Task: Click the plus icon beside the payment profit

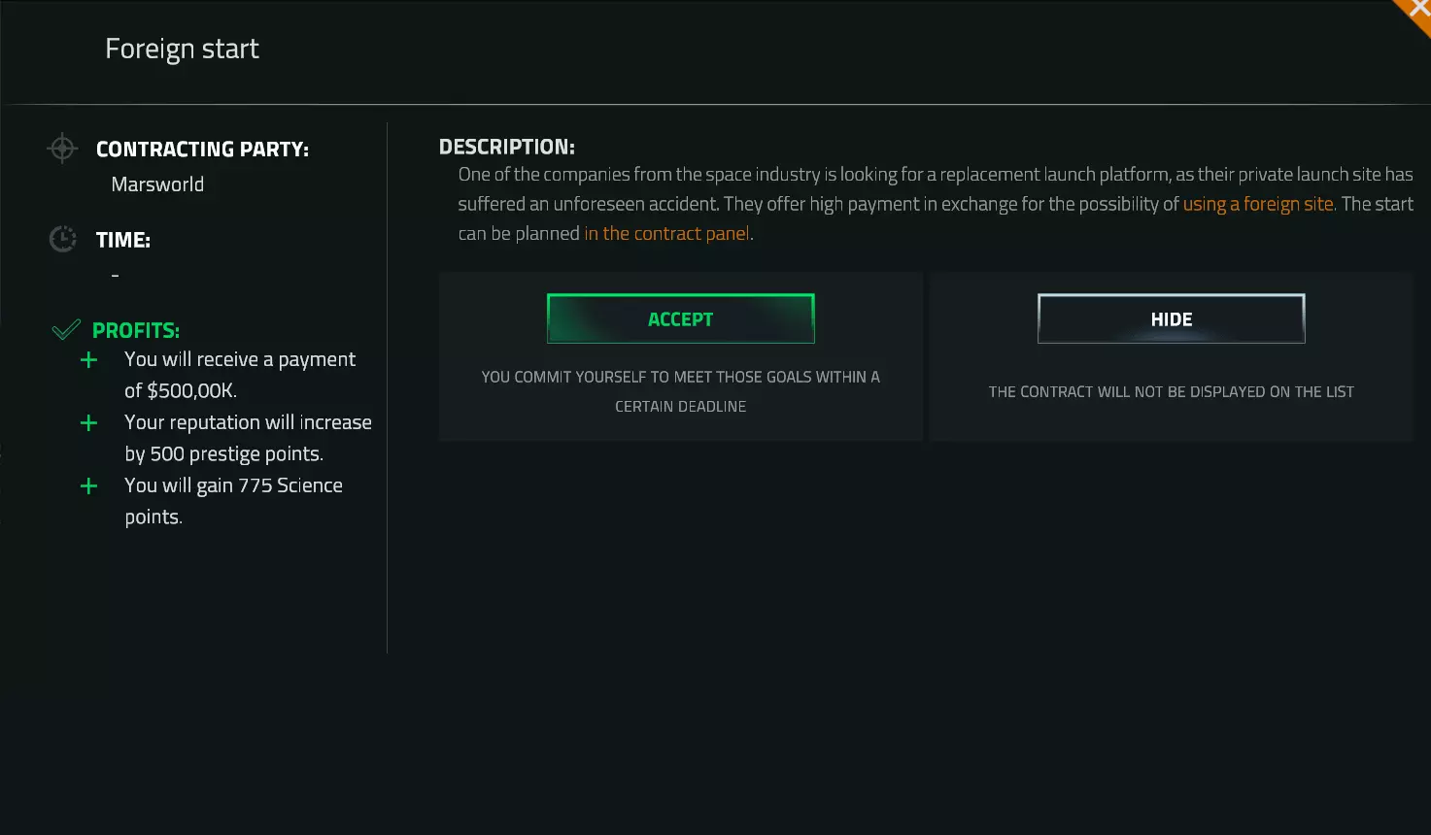Action: coord(88,360)
